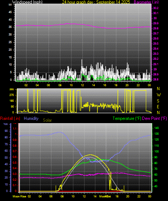The image size is (168, 201).
Task: Click the Moon Rise marker label
Action: [19, 196]
